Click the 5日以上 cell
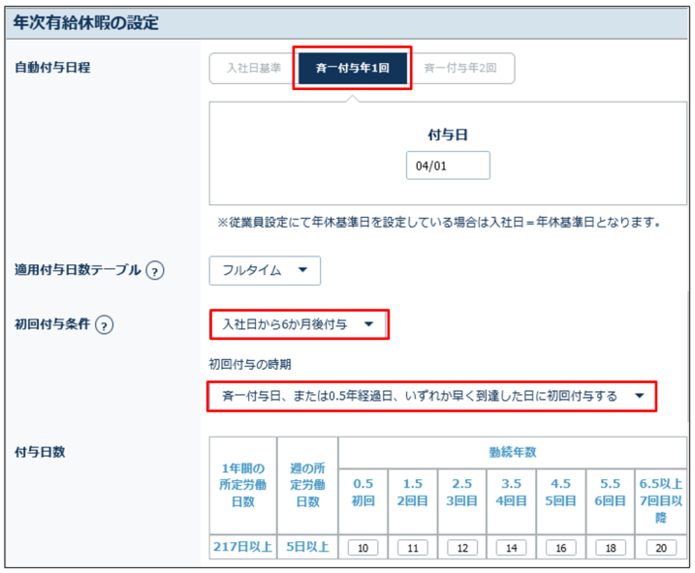The width and height of the screenshot is (695, 573). coord(307,547)
